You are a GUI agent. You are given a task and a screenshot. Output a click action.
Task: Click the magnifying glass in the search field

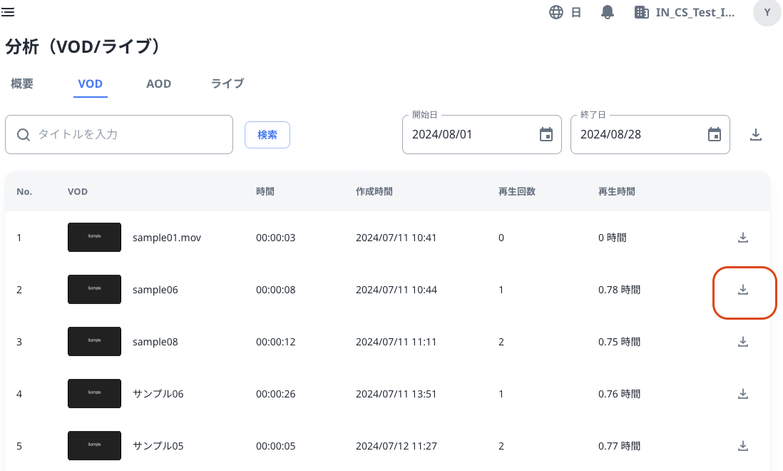click(24, 134)
